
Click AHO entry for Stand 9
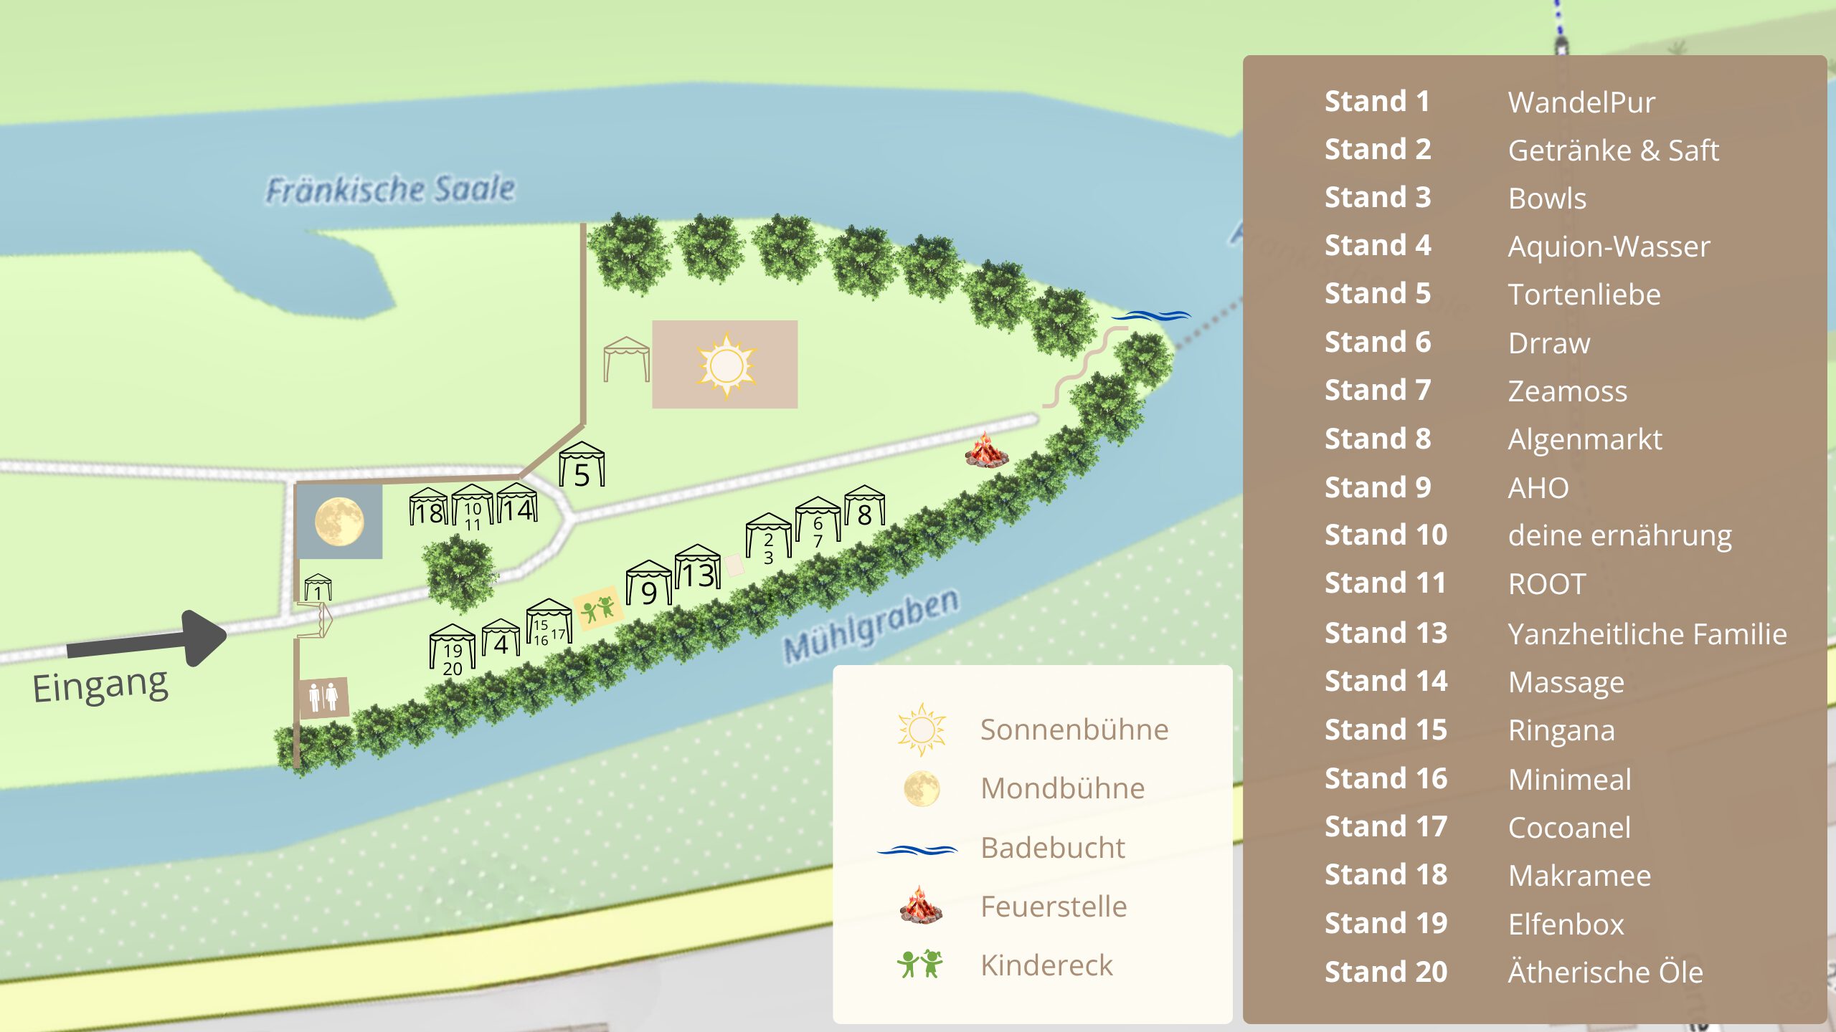pos(1538,488)
